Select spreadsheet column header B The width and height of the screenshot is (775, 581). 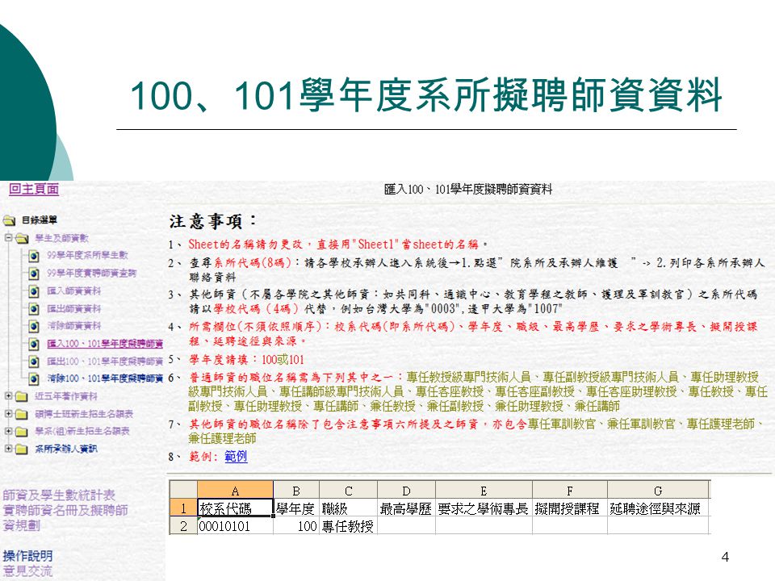tap(296, 491)
